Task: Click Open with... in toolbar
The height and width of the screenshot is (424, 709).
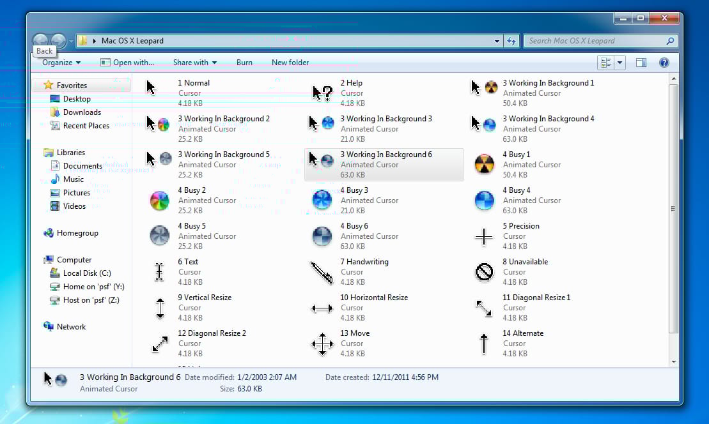Action: coord(127,63)
